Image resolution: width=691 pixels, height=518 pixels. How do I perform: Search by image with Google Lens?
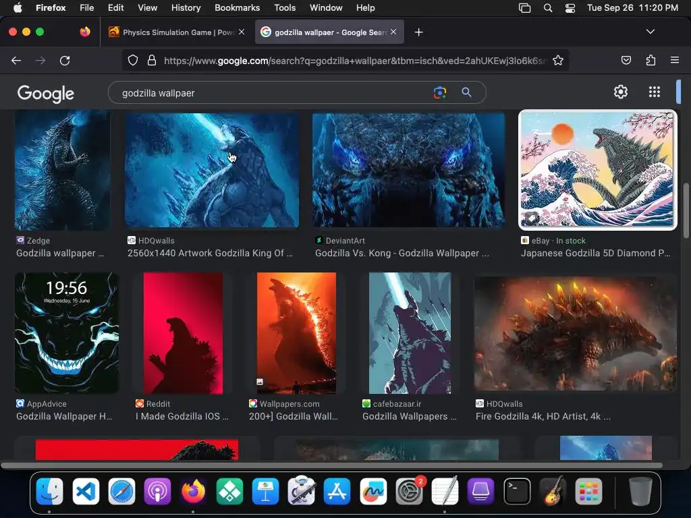440,92
